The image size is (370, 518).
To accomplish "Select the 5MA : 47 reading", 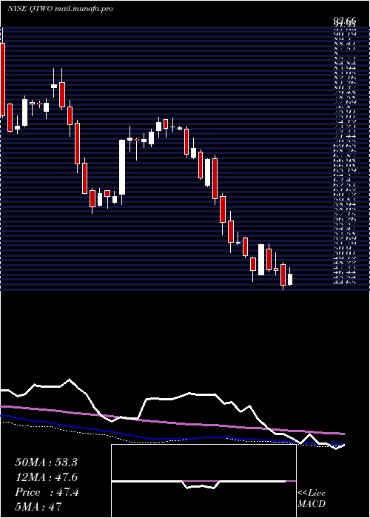I will [38, 507].
